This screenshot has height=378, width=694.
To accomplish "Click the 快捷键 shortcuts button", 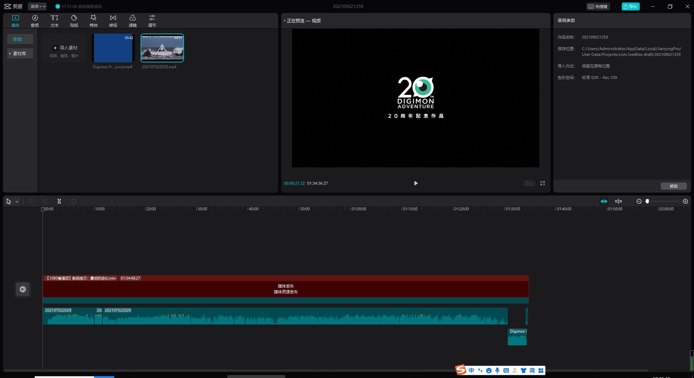I will click(x=598, y=6).
